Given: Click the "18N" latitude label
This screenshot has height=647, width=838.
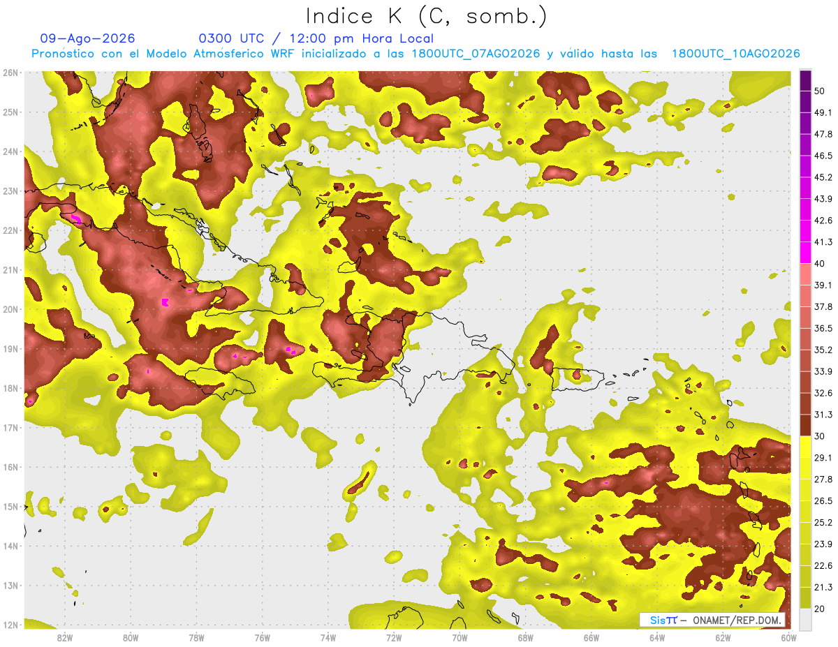Looking at the screenshot, I should pyautogui.click(x=10, y=388).
